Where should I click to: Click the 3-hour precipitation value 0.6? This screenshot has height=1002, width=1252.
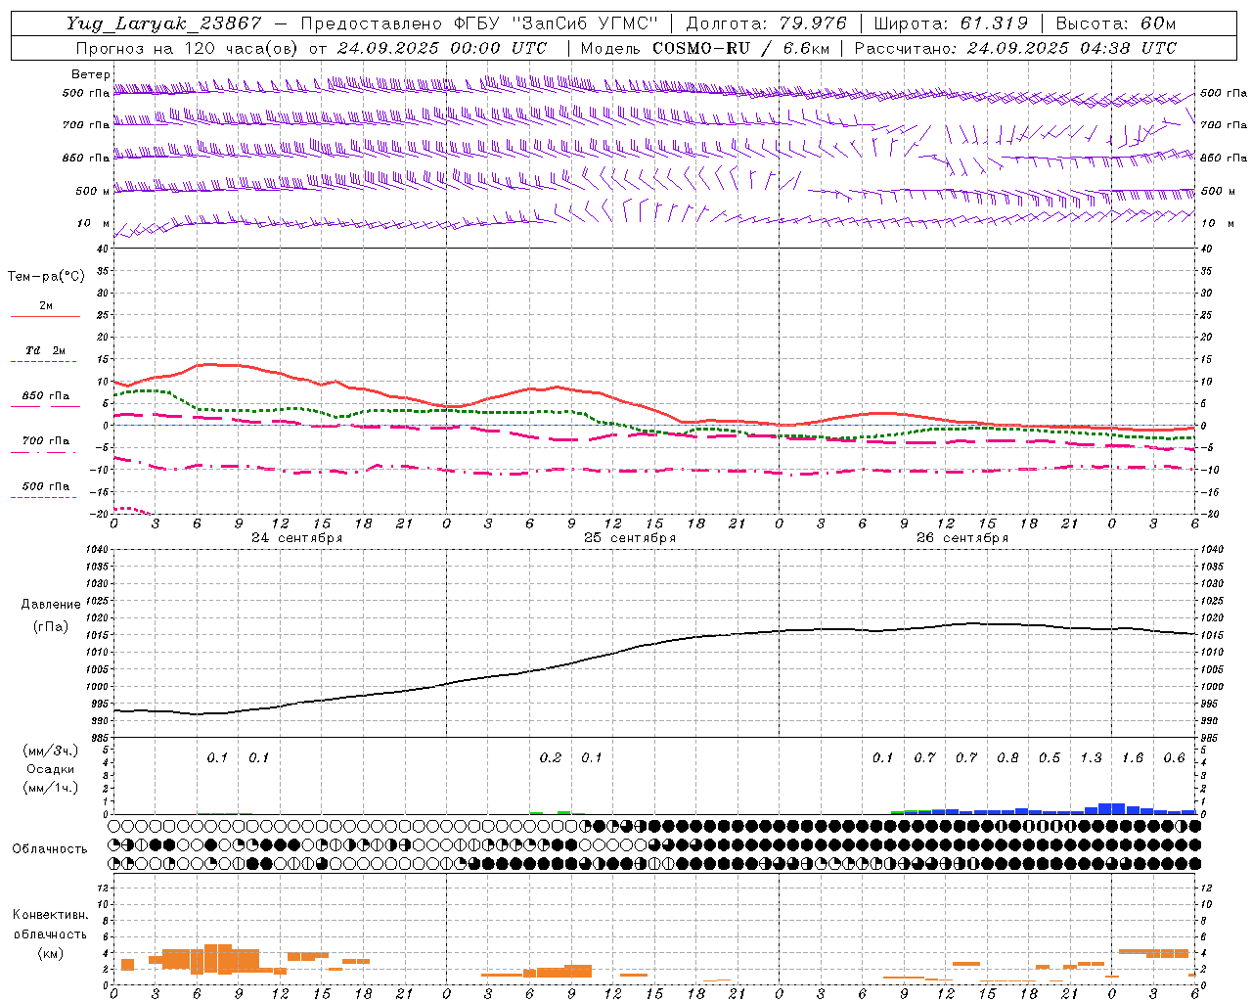tap(1174, 757)
